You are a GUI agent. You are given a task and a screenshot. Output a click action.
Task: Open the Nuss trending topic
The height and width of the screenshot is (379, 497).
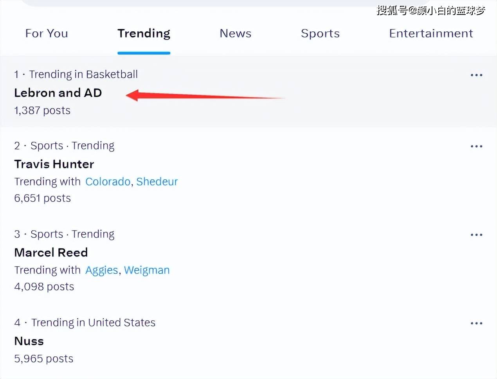click(29, 341)
